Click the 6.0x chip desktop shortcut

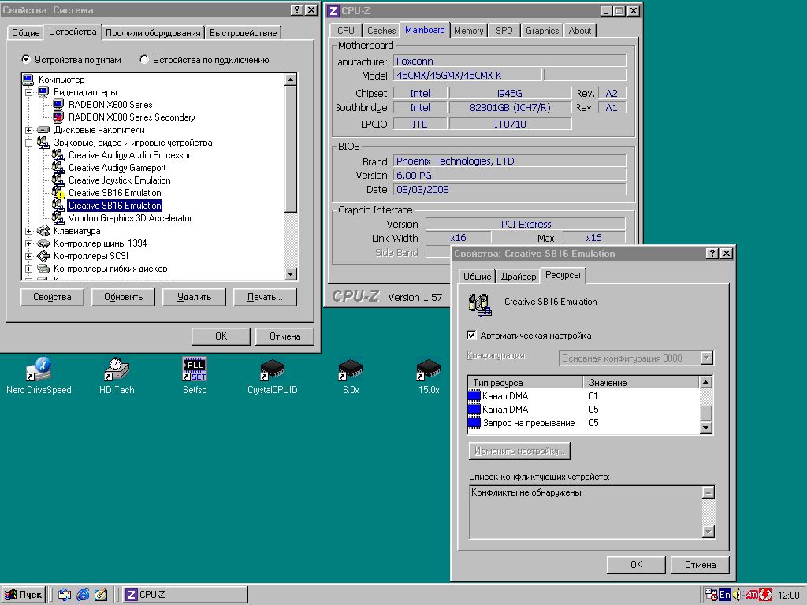click(x=350, y=369)
